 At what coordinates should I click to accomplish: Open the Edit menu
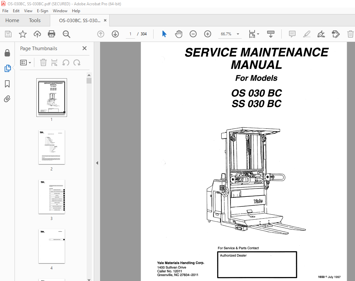(x=16, y=11)
